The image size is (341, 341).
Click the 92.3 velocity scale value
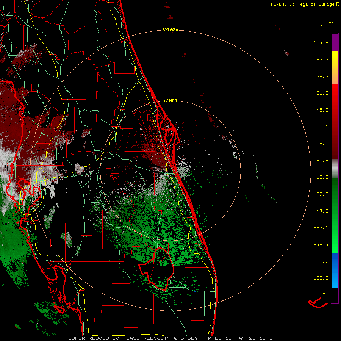coord(322,59)
